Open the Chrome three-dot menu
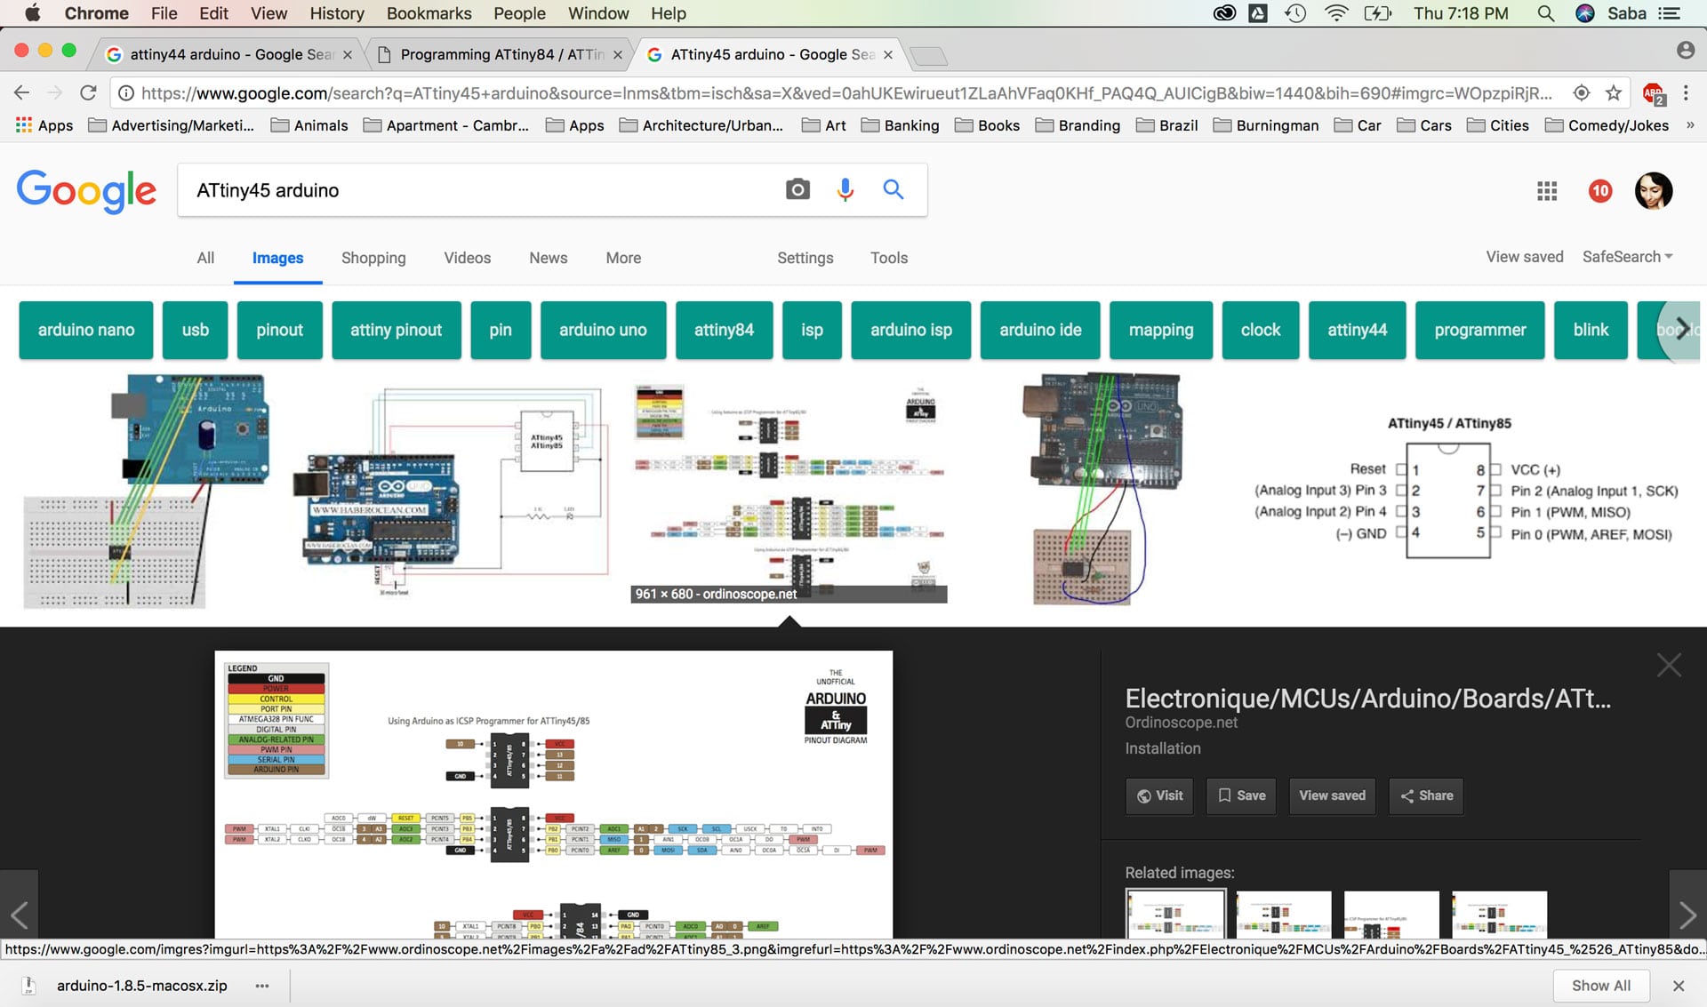The width and height of the screenshot is (1707, 1007). pyautogui.click(x=1686, y=92)
